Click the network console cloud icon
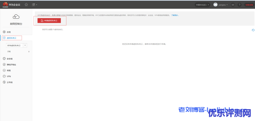The height and width of the screenshot is (121, 255). [x=16, y=17]
